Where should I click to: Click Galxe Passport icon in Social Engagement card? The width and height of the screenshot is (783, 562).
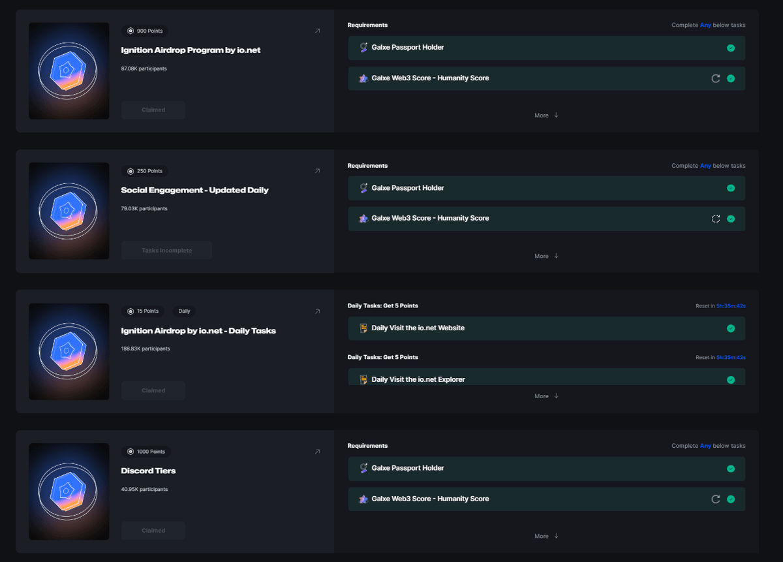[363, 188]
